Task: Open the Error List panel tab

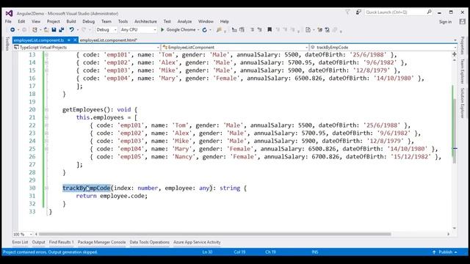Action: [20, 242]
